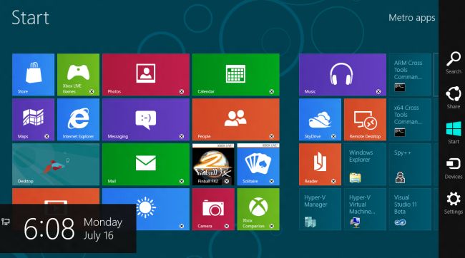Click the x badge on Camera tile
Image resolution: width=465 pixels, height=258 pixels.
pyautogui.click(x=227, y=226)
